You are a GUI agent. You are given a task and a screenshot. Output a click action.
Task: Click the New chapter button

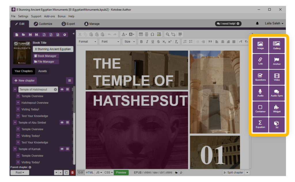click(24, 80)
